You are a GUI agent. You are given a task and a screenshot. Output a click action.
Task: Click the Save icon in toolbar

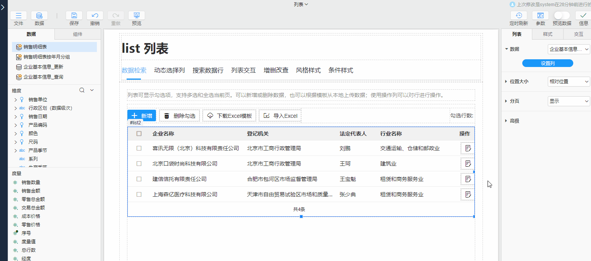tap(74, 16)
